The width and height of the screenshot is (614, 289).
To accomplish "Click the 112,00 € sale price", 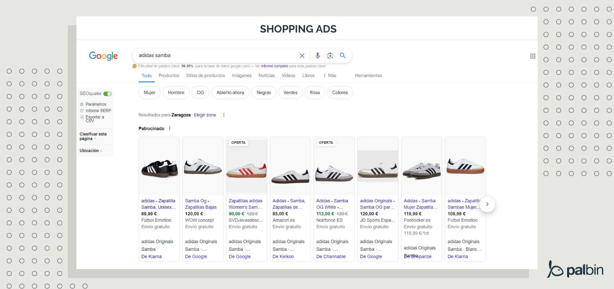I will 325,214.
